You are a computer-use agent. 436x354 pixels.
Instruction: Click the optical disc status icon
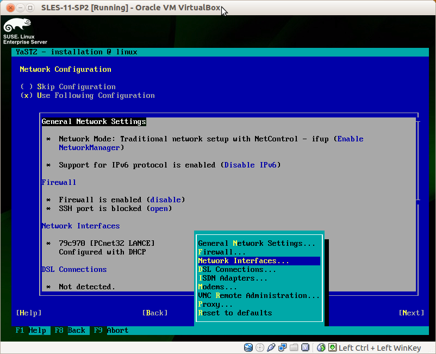coord(260,347)
